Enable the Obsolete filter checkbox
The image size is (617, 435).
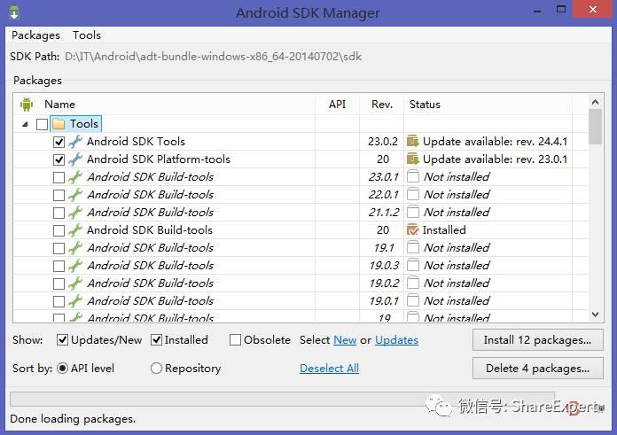[x=235, y=339]
